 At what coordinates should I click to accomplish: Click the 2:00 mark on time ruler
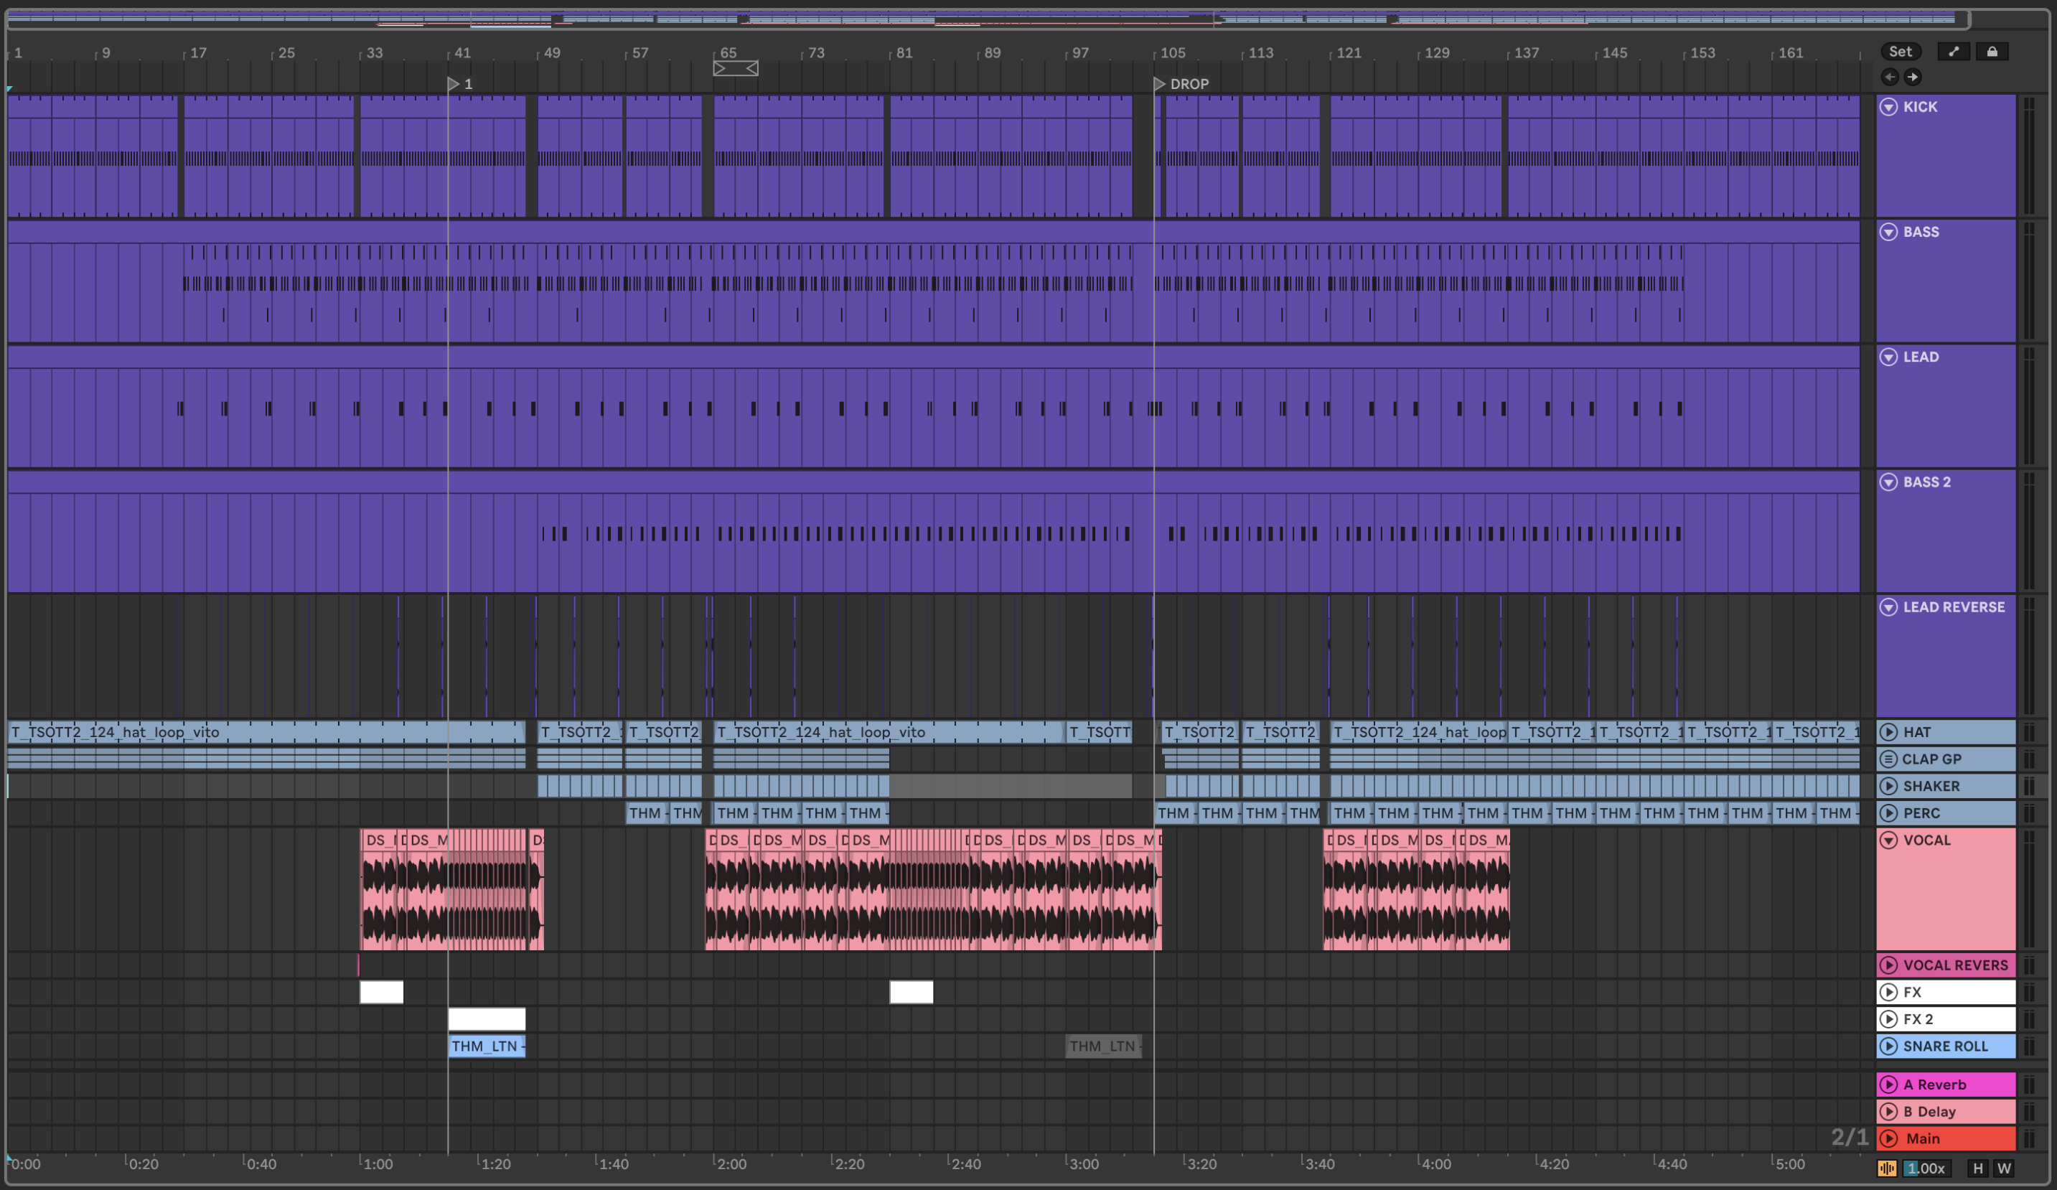(x=731, y=1164)
